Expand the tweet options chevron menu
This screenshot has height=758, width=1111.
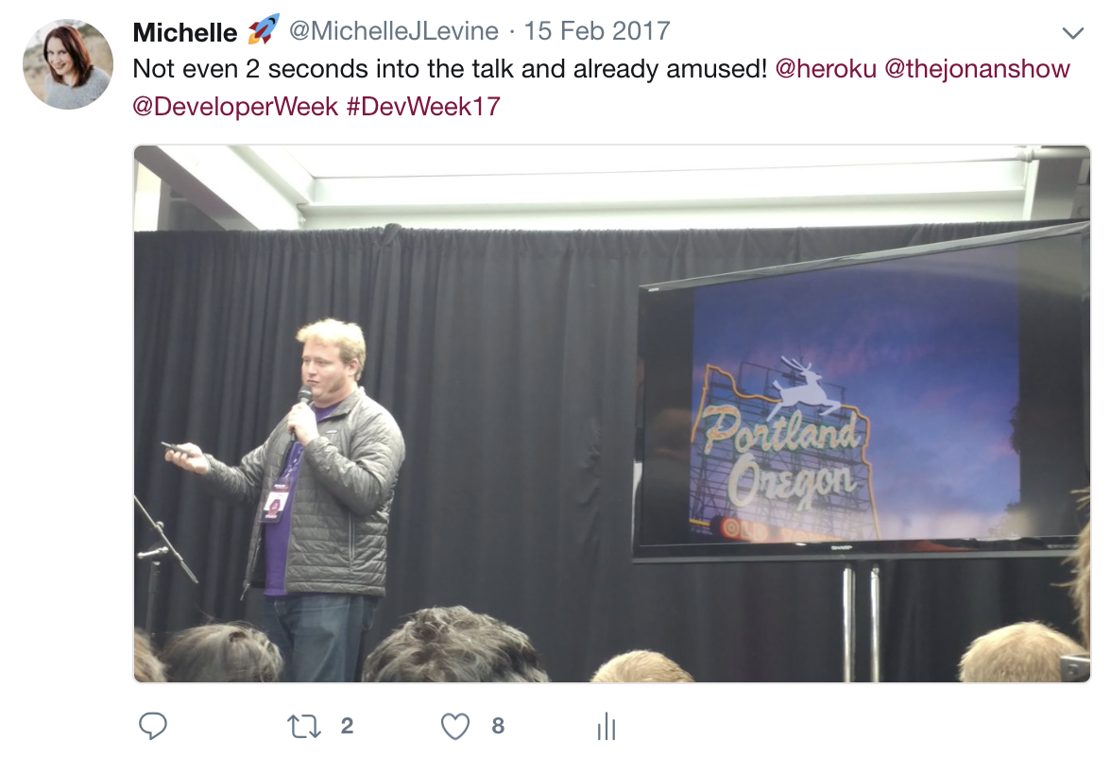(1073, 33)
